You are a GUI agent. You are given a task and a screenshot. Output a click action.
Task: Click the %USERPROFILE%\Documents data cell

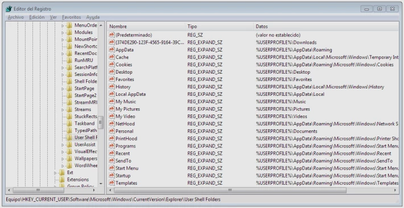(x=286, y=131)
